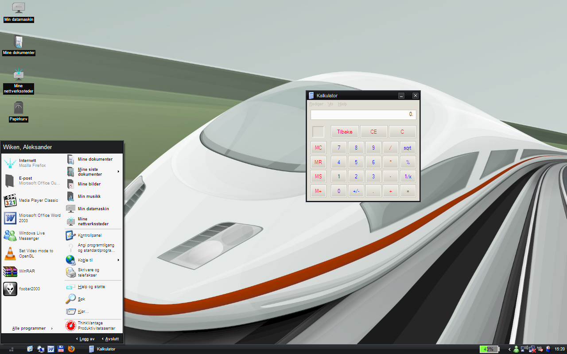
Task: Launch Media Player Classic from start menu
Action: (32, 200)
